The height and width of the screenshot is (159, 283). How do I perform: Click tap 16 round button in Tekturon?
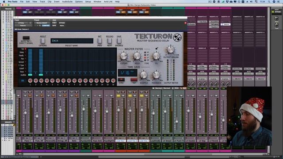click(x=113, y=80)
